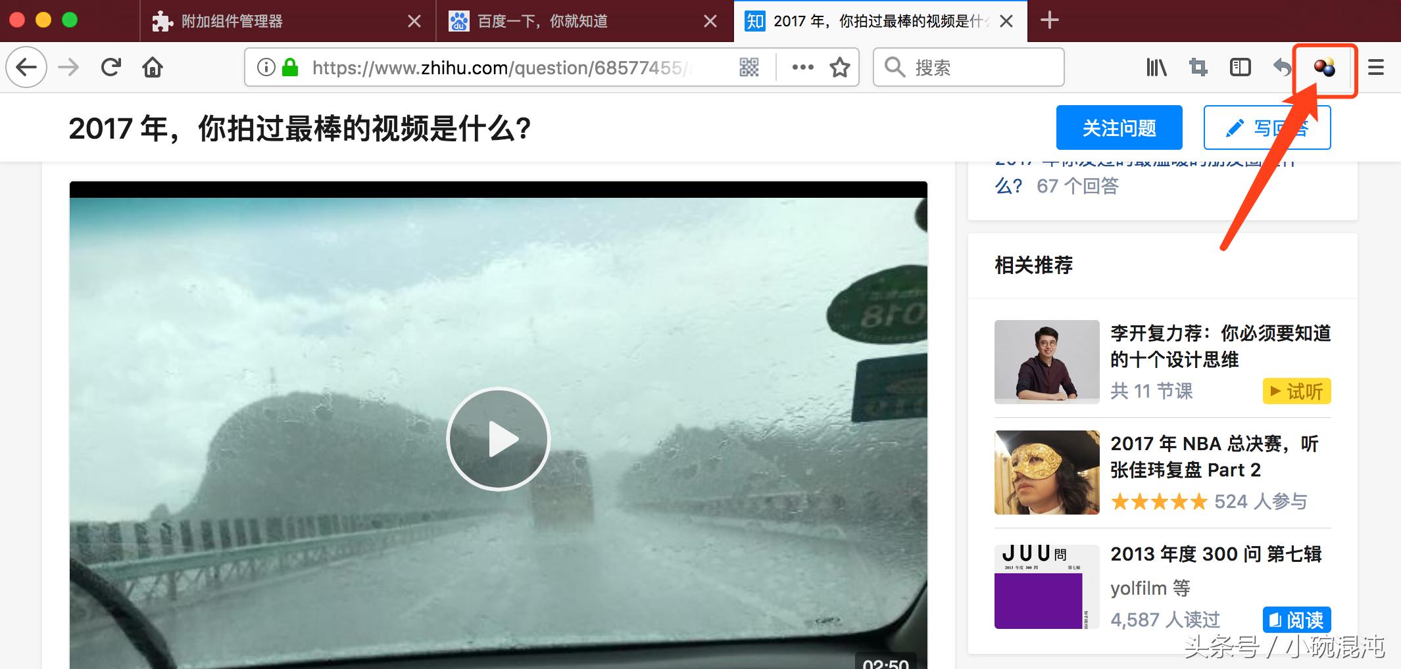Open the hamburger application menu

click(x=1376, y=67)
